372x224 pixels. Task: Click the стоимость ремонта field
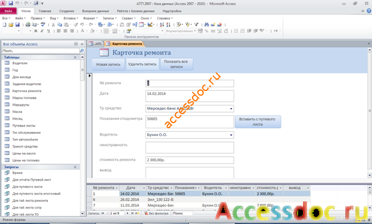[190, 160]
